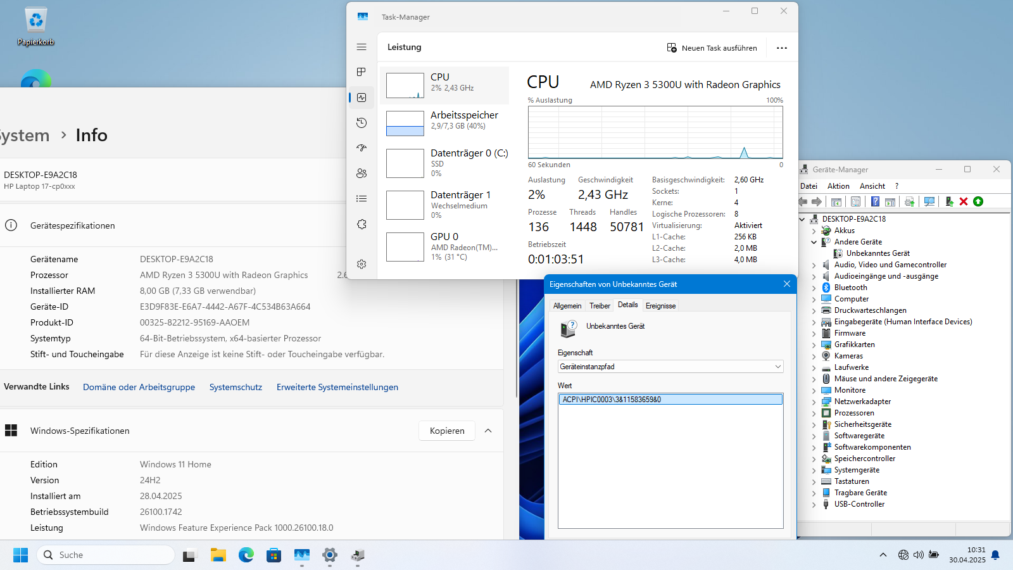Click blue Help question-mark toolbar icon
The height and width of the screenshot is (570, 1013).
[875, 201]
